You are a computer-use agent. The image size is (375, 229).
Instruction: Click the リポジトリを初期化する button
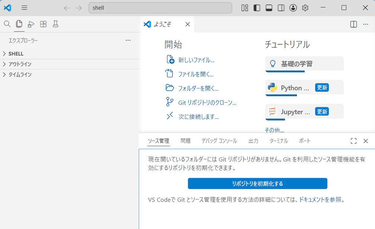click(257, 183)
